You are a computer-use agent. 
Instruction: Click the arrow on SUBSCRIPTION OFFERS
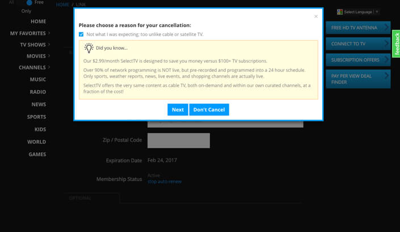coord(386,59)
